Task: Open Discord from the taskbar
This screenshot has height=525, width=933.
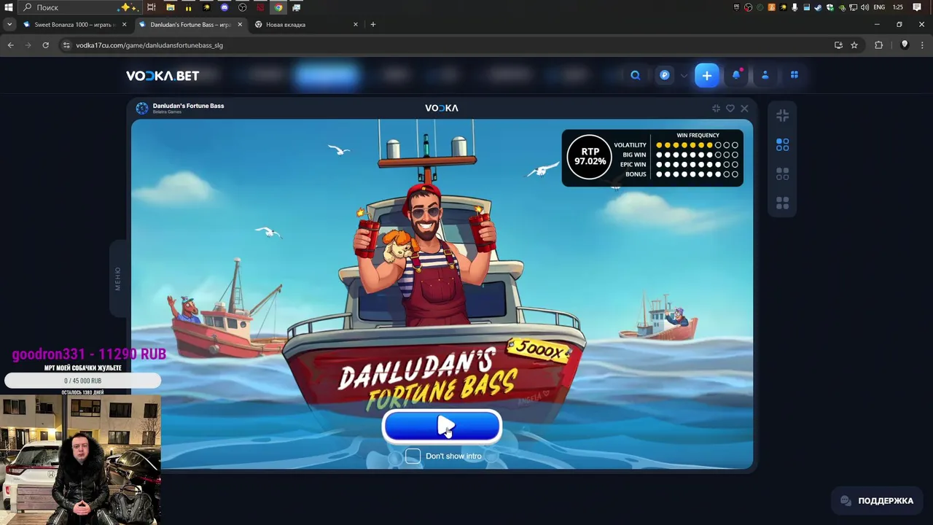Action: 225,7
